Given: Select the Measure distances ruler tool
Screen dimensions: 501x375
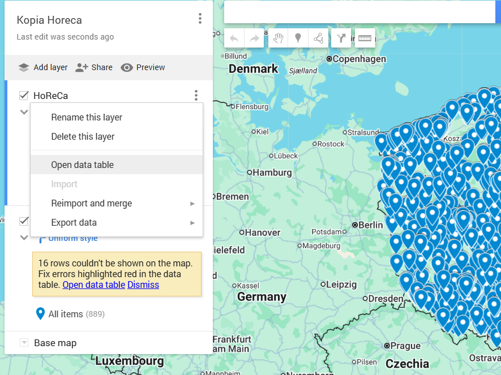Looking at the screenshot, I should pos(365,38).
